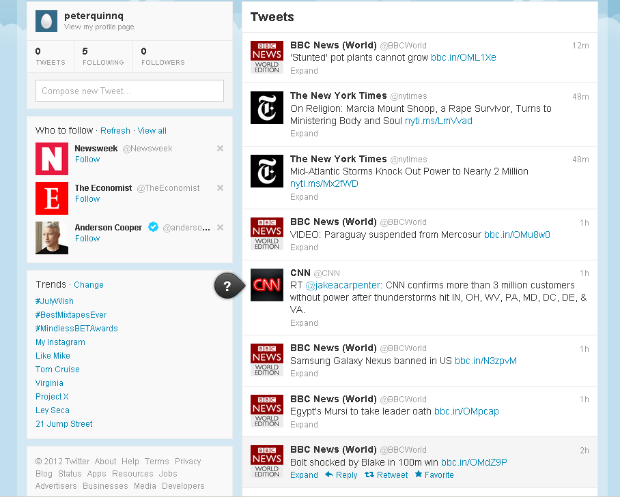Open the #JulyWish trend
Viewport: 620px width, 497px height.
pos(55,301)
